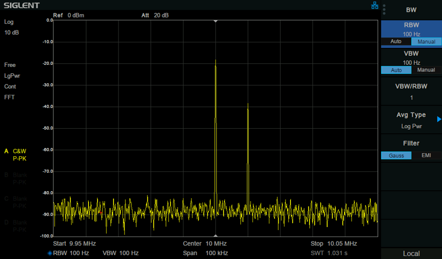Click the LgPwr averaging label
Image resolution: width=442 pixels, height=259 pixels.
coord(12,76)
